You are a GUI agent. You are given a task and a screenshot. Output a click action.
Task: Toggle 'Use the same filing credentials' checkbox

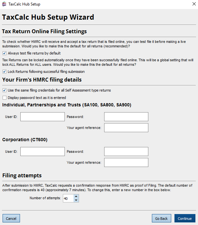click(x=5, y=90)
